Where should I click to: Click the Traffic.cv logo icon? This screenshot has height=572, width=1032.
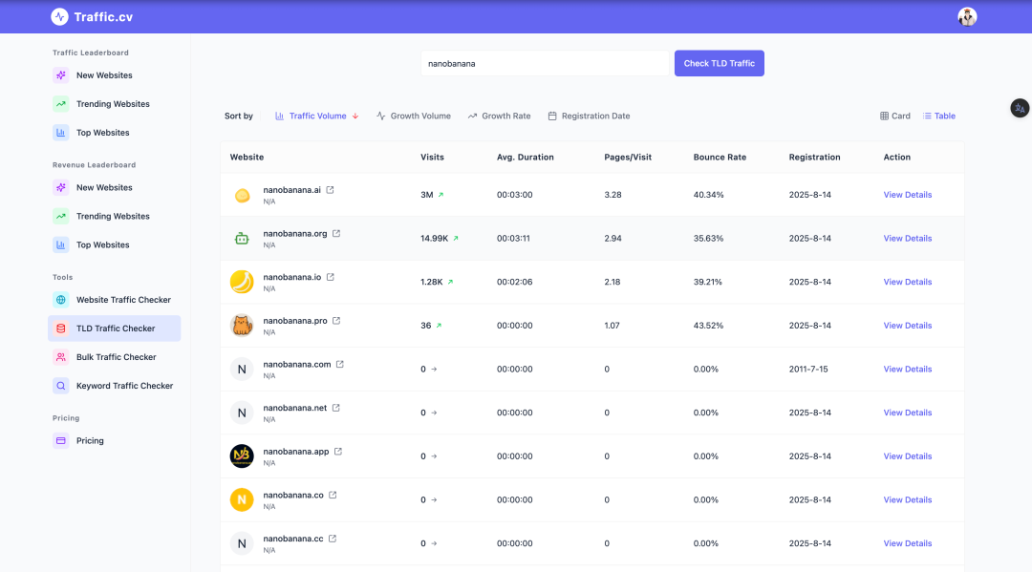click(59, 16)
